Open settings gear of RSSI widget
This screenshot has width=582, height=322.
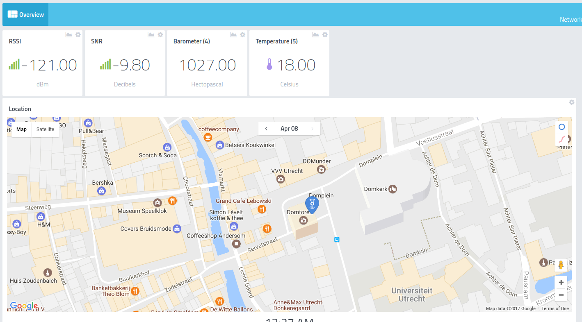[x=78, y=35]
